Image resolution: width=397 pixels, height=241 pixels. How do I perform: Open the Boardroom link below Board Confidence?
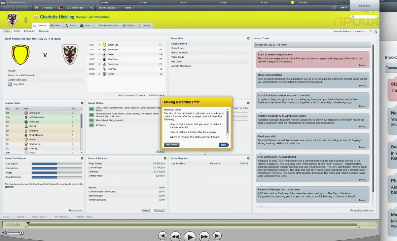(74, 210)
